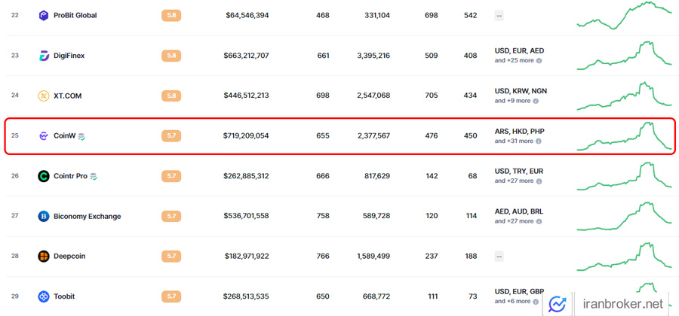Open the XT.COM exchange link
The height and width of the screenshot is (316, 679).
68,96
